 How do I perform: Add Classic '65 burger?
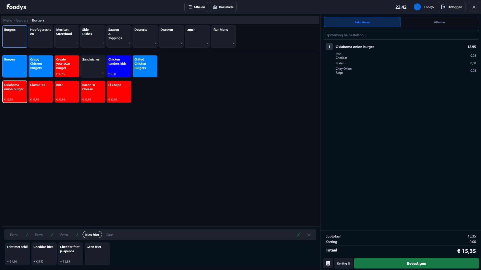[41, 92]
